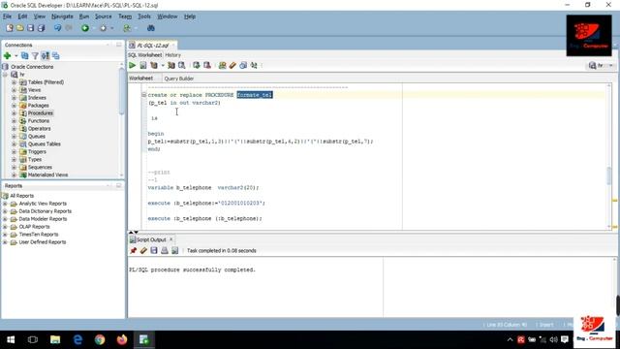Open Firefox from the taskbar
Image resolution: width=620 pixels, height=349 pixels.
click(122, 339)
